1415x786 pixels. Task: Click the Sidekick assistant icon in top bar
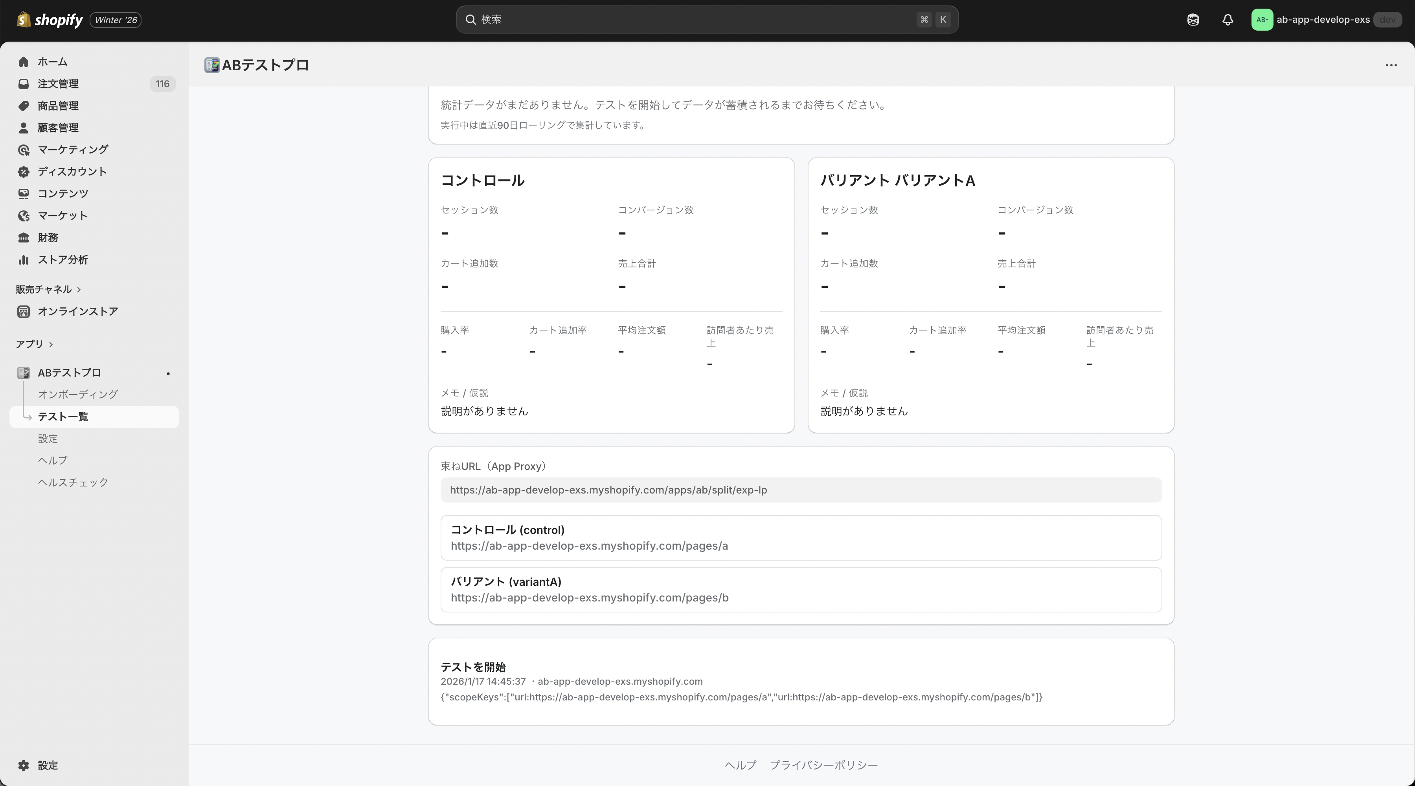1193,20
